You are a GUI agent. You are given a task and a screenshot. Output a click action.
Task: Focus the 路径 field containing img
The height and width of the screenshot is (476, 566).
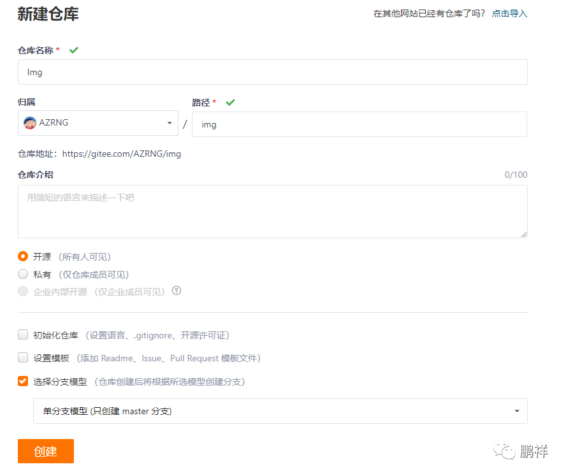(359, 124)
